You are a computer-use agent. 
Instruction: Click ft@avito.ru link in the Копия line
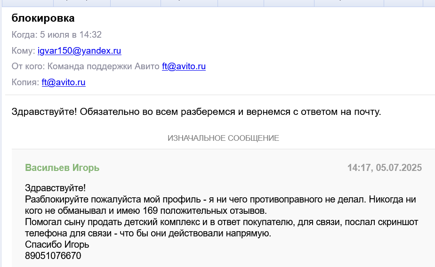(64, 82)
